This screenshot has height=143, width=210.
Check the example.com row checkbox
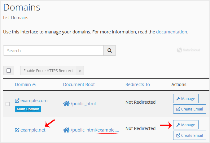click(8, 104)
